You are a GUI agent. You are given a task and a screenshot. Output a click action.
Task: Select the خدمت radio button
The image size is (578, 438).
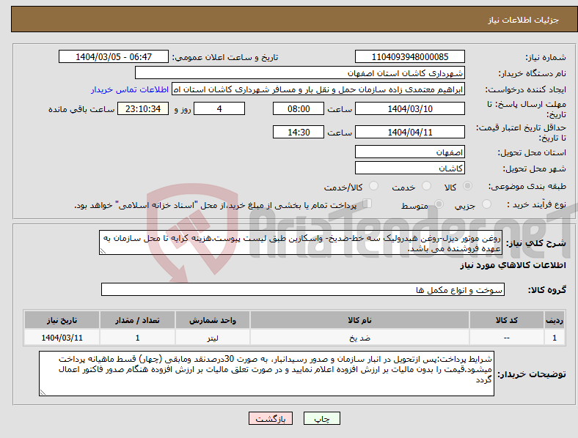click(x=426, y=186)
